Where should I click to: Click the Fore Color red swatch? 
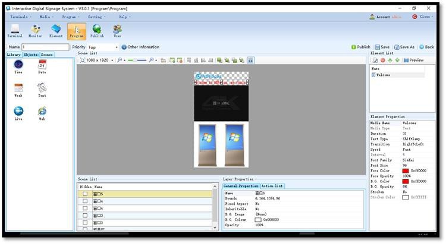(406, 171)
